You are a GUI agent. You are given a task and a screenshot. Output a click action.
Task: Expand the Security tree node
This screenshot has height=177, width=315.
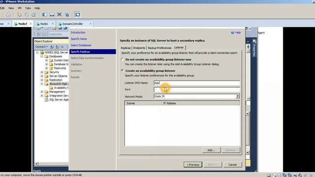(42, 72)
